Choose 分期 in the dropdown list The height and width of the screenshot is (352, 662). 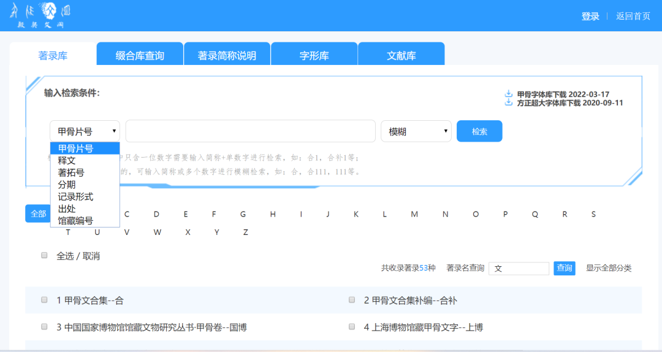[x=85, y=185]
